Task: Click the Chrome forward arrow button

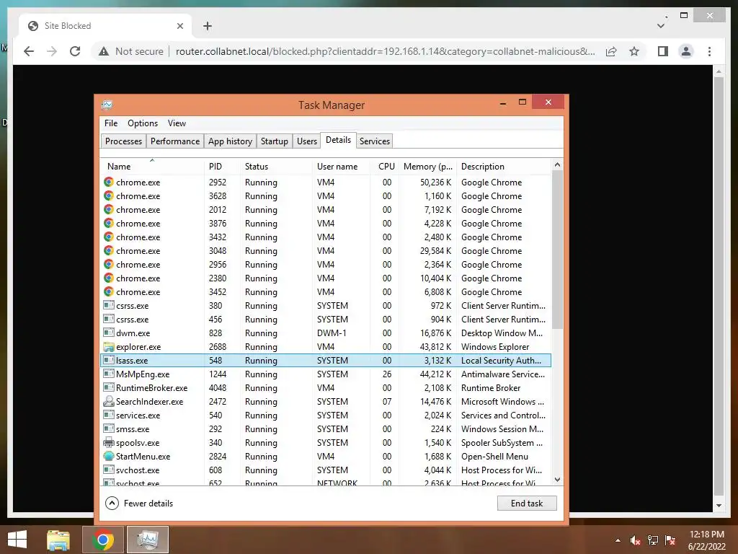Action: [x=52, y=51]
